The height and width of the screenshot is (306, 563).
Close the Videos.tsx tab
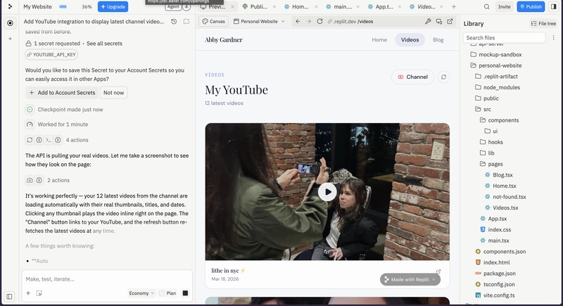coord(441,6)
